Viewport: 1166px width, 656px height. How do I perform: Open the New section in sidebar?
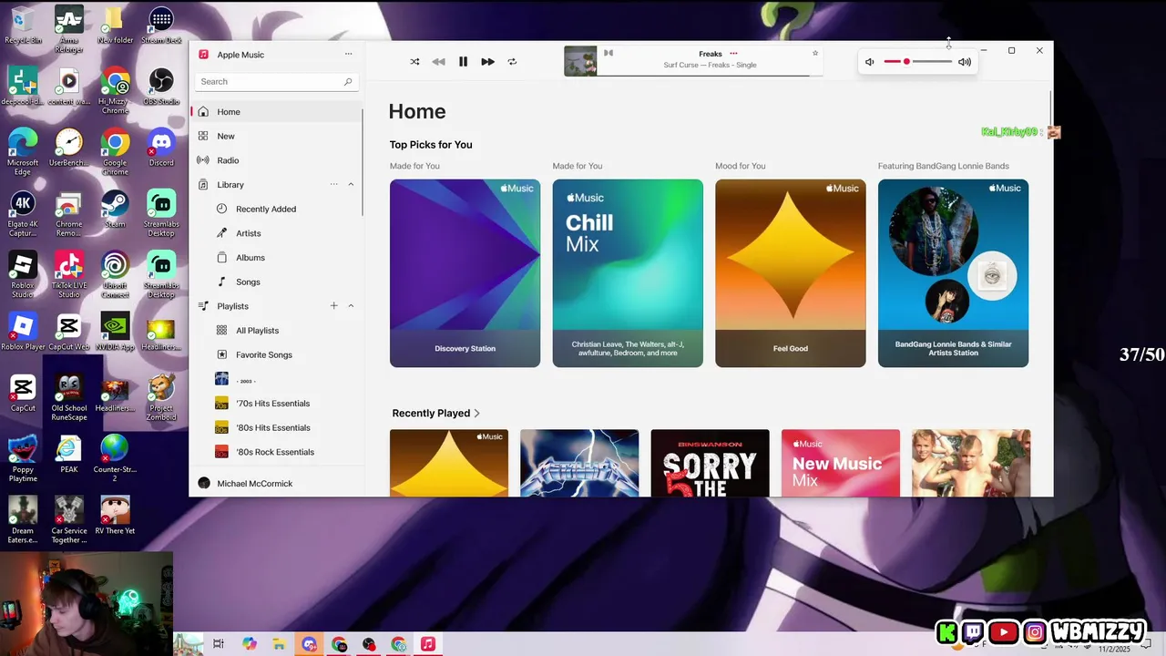coord(278,136)
